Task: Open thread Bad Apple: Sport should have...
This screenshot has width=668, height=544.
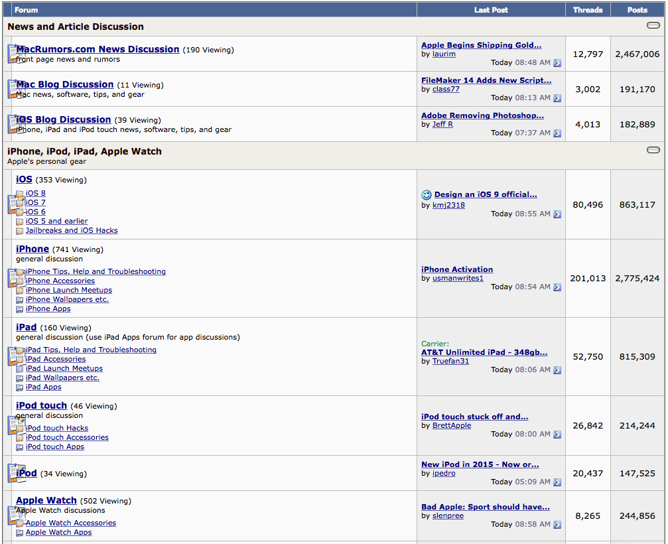Action: [x=485, y=507]
